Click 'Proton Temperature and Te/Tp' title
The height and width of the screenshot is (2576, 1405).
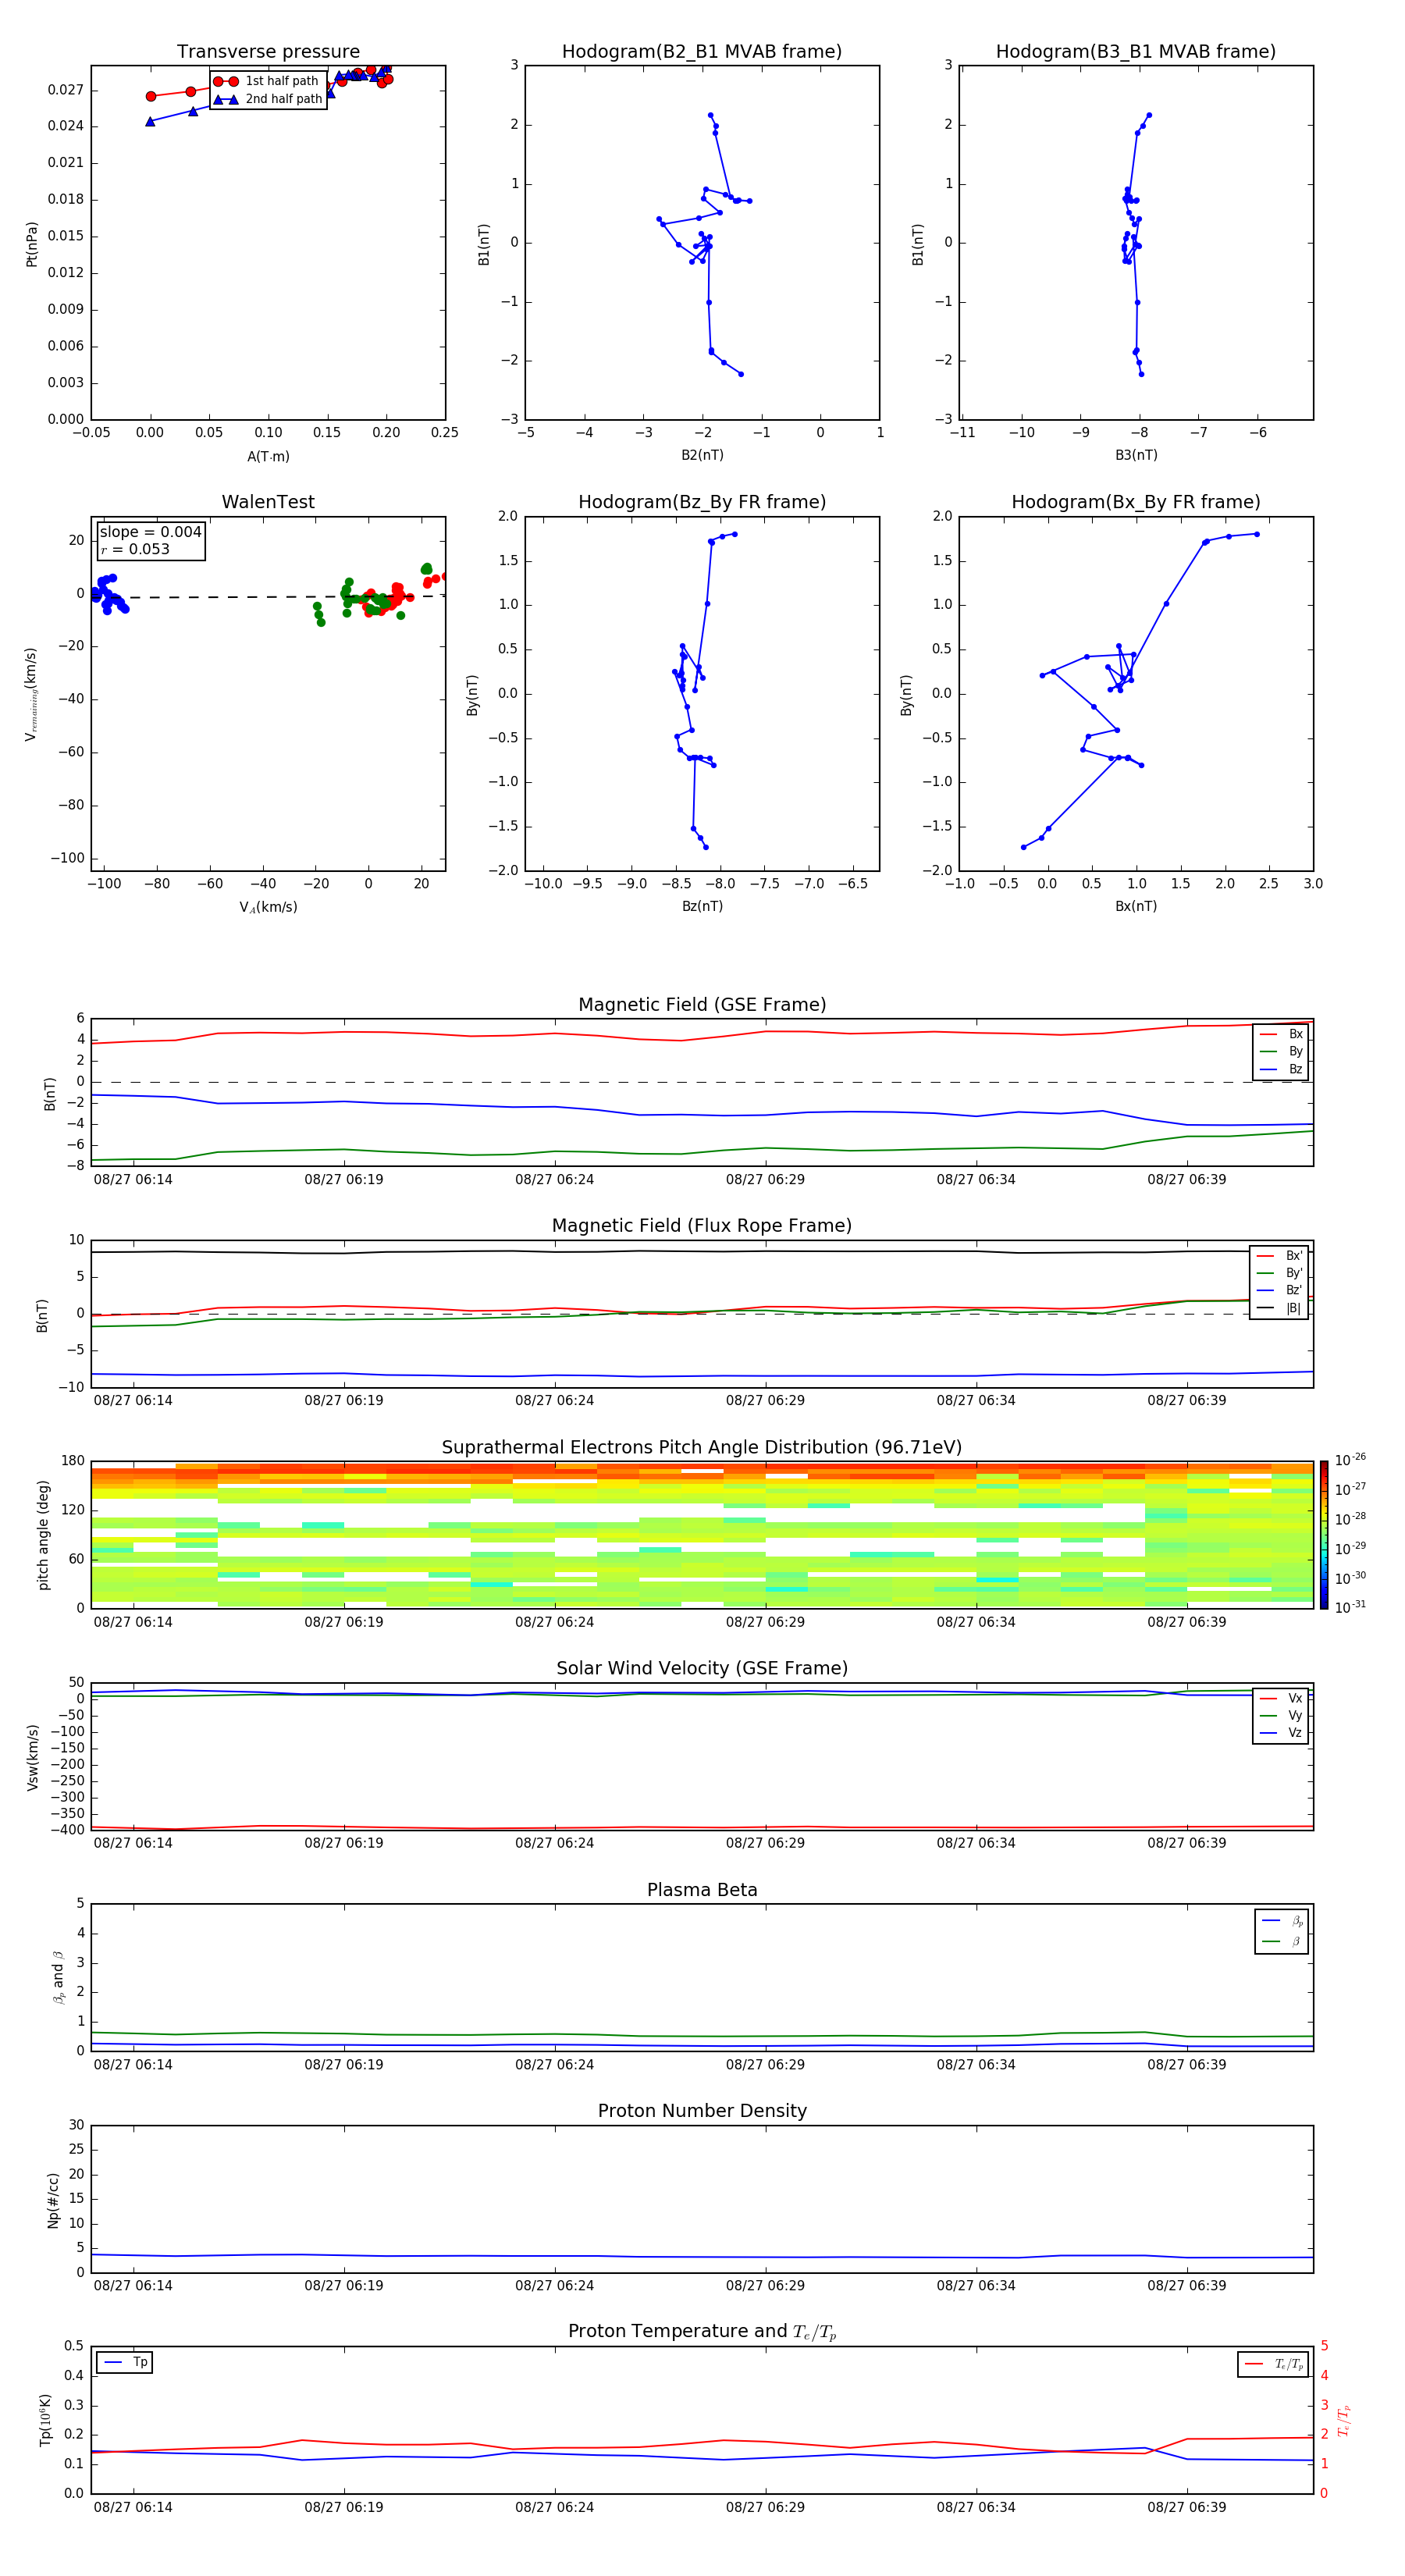click(x=702, y=2332)
